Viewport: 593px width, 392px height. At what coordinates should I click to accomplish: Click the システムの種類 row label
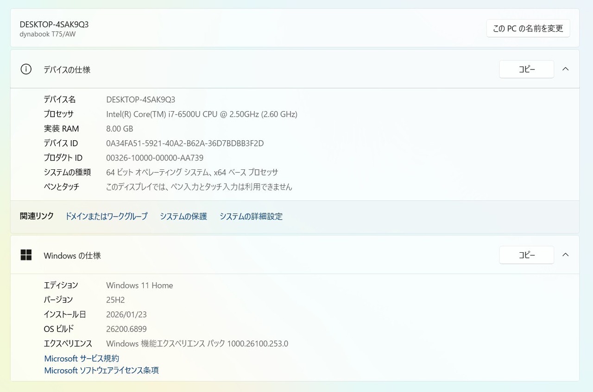click(x=67, y=172)
